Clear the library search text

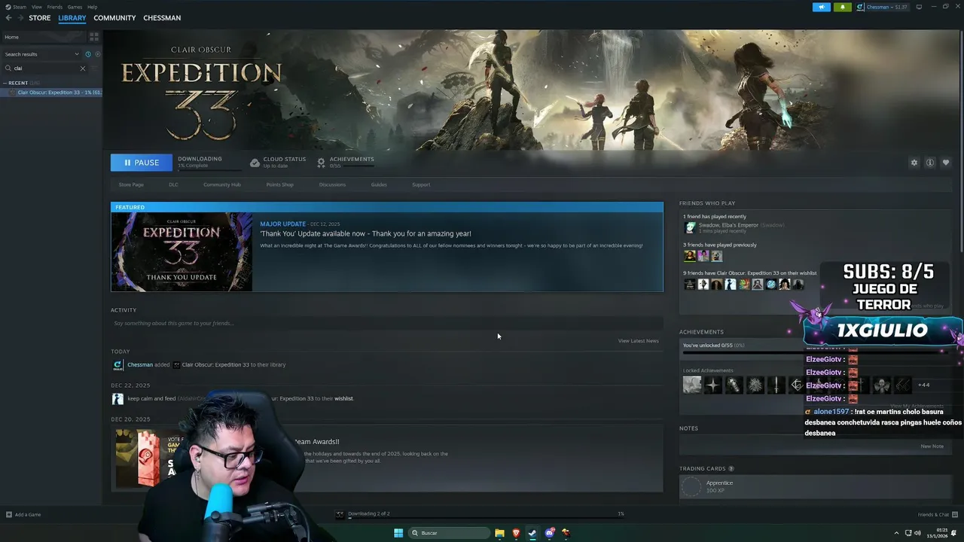point(83,69)
